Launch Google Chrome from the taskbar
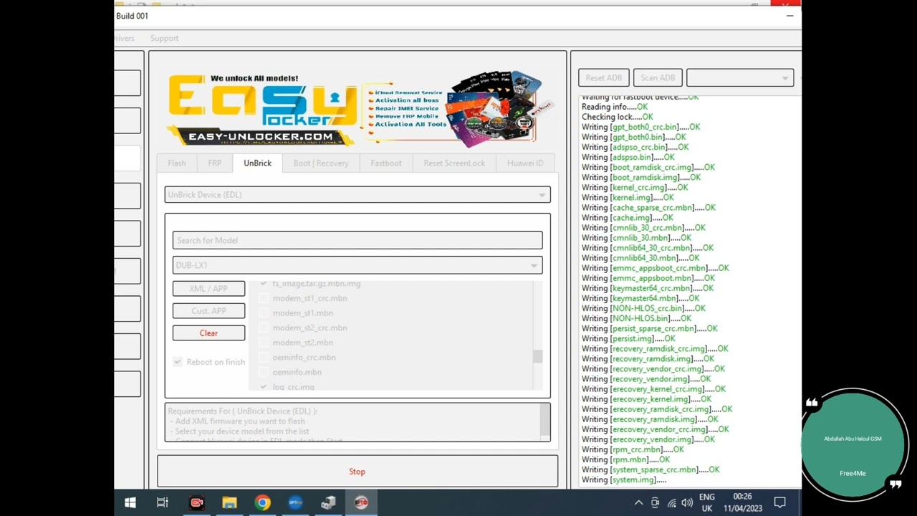The width and height of the screenshot is (917, 516). click(262, 502)
